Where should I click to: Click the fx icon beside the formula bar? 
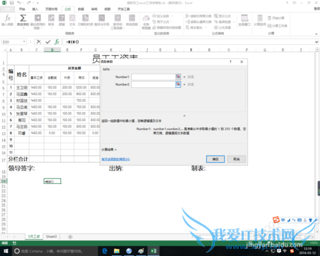click(57, 42)
